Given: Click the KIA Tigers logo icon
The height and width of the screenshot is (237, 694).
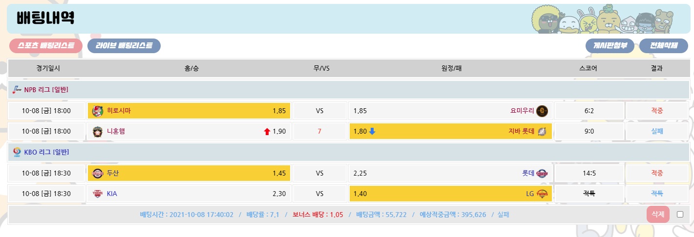Looking at the screenshot, I should click(98, 193).
